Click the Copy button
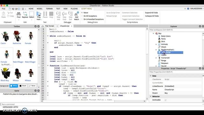Viewport: 204px width, 115px height. [11, 16]
